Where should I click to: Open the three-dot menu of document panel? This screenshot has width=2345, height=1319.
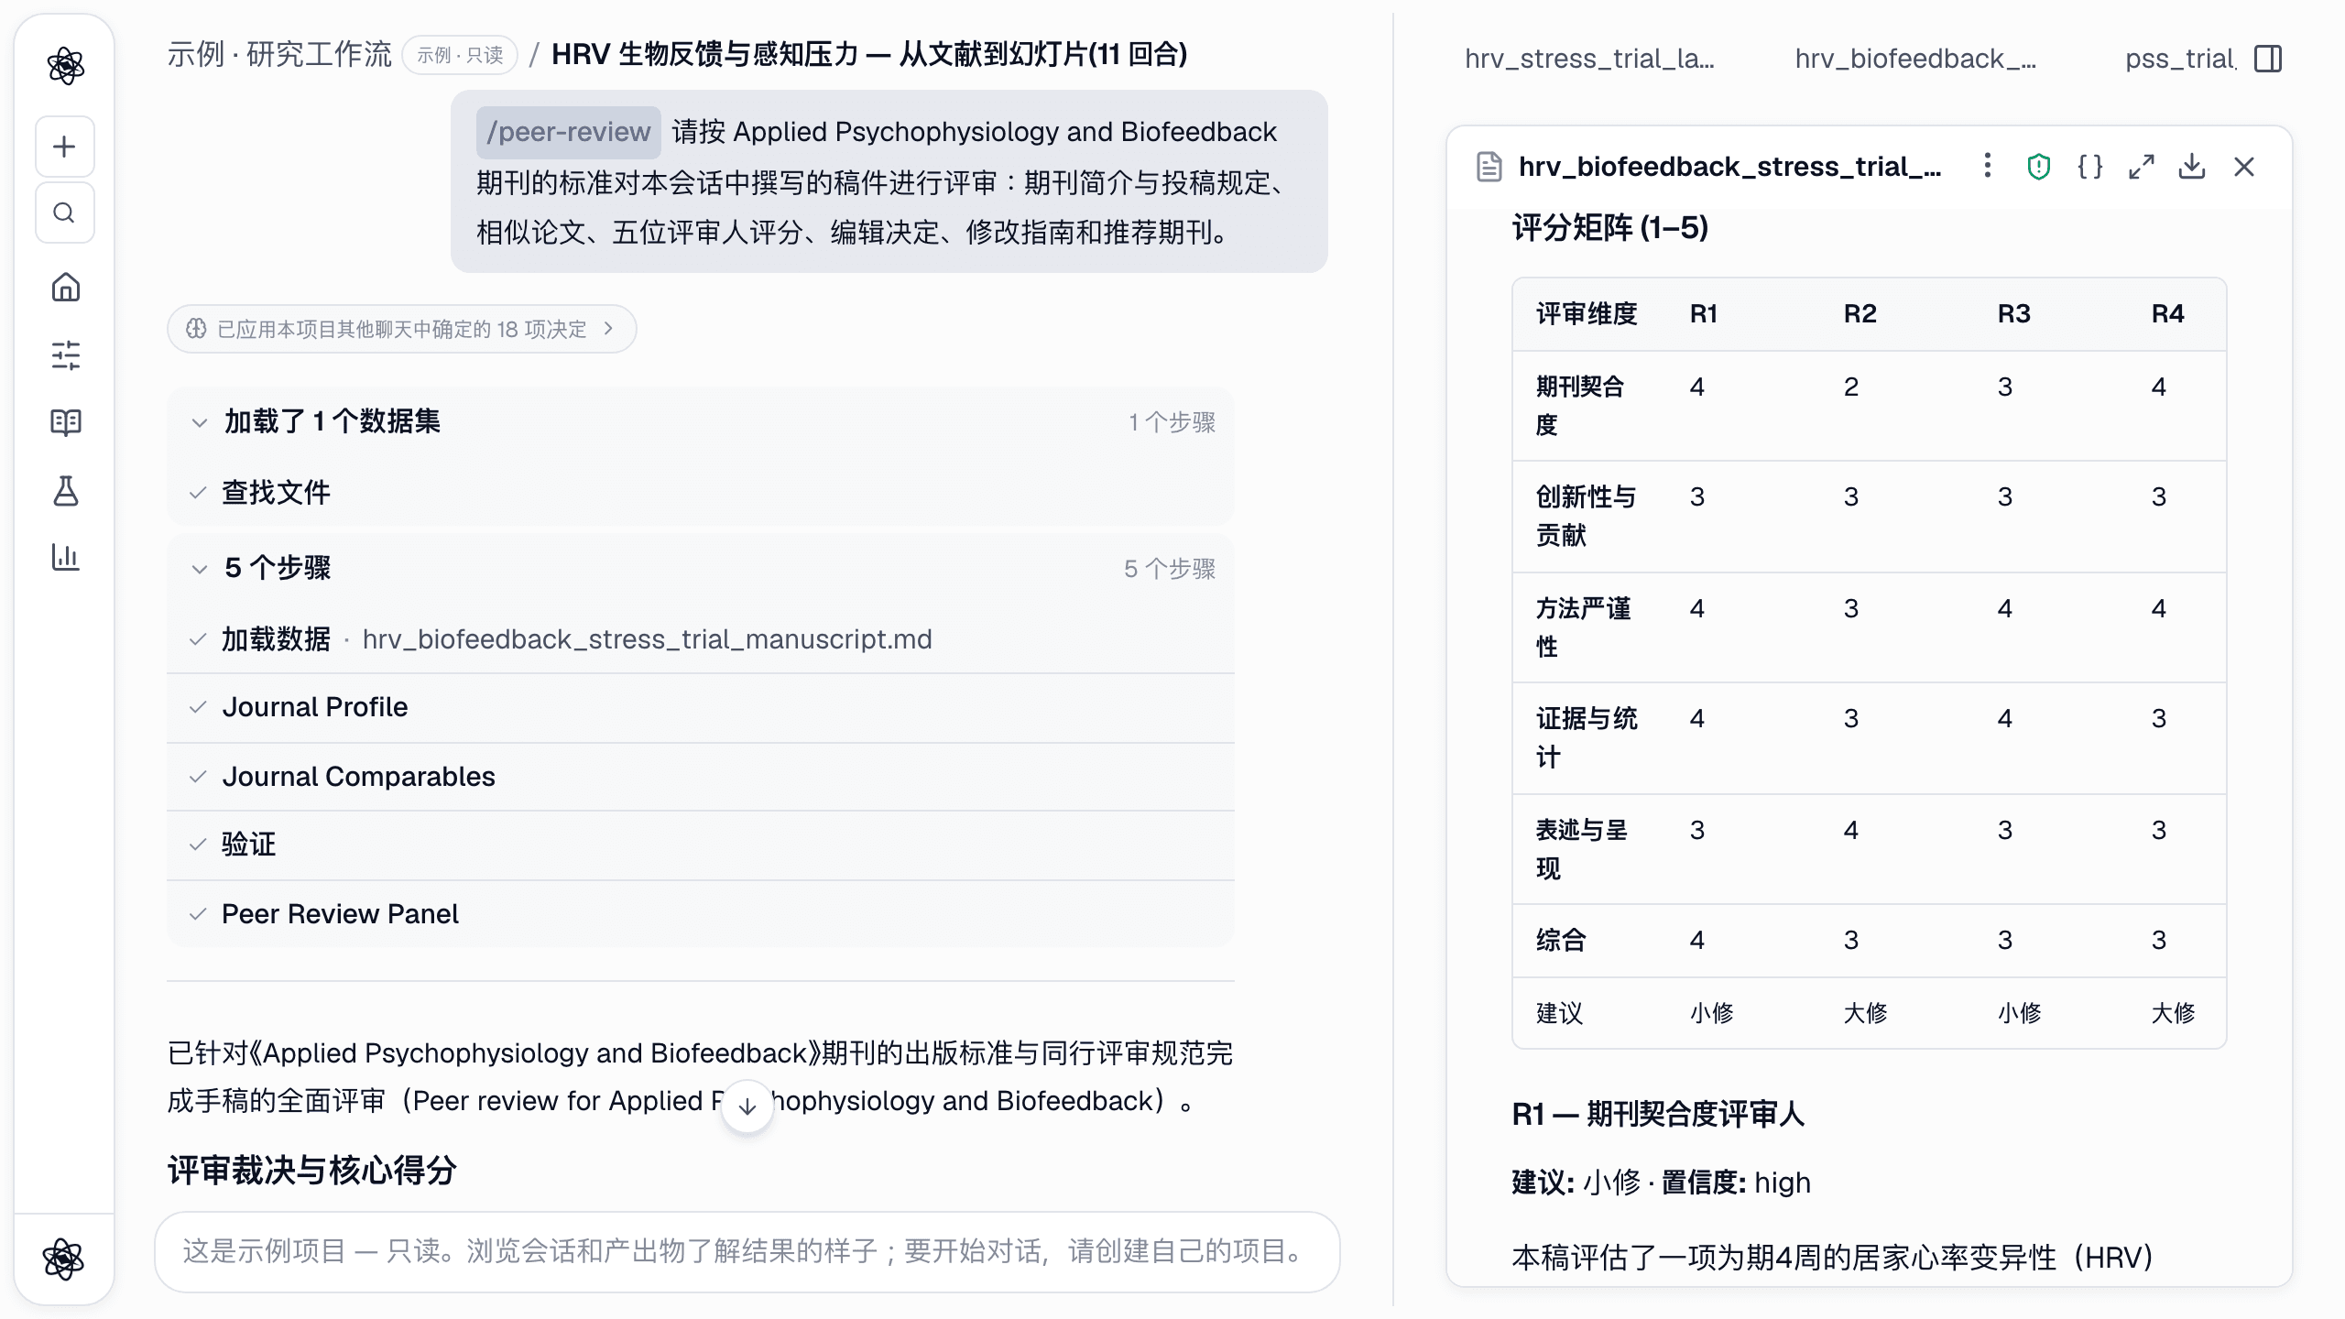[x=1987, y=166]
